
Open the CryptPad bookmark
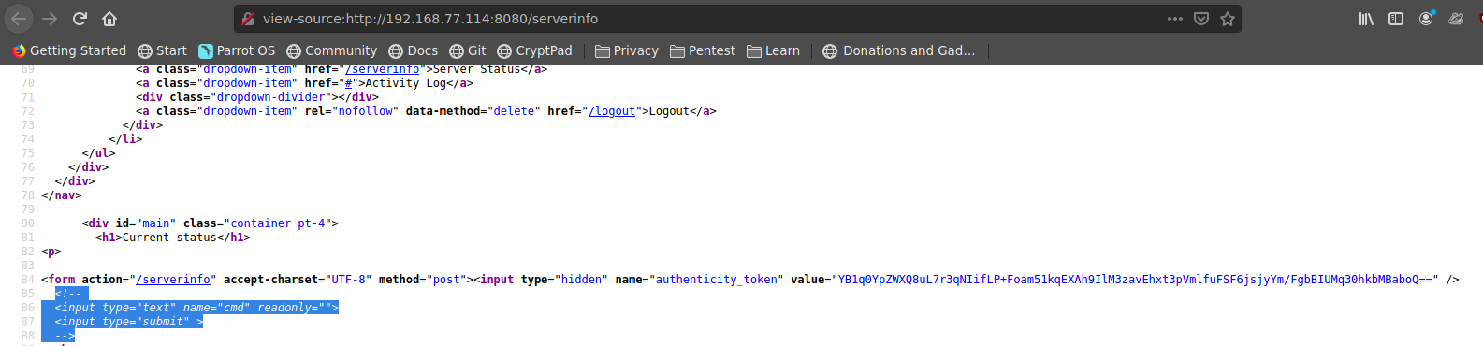tap(534, 50)
